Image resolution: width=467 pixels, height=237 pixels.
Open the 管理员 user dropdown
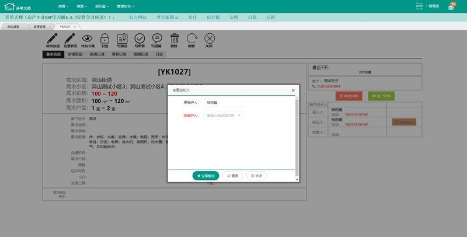433,6
